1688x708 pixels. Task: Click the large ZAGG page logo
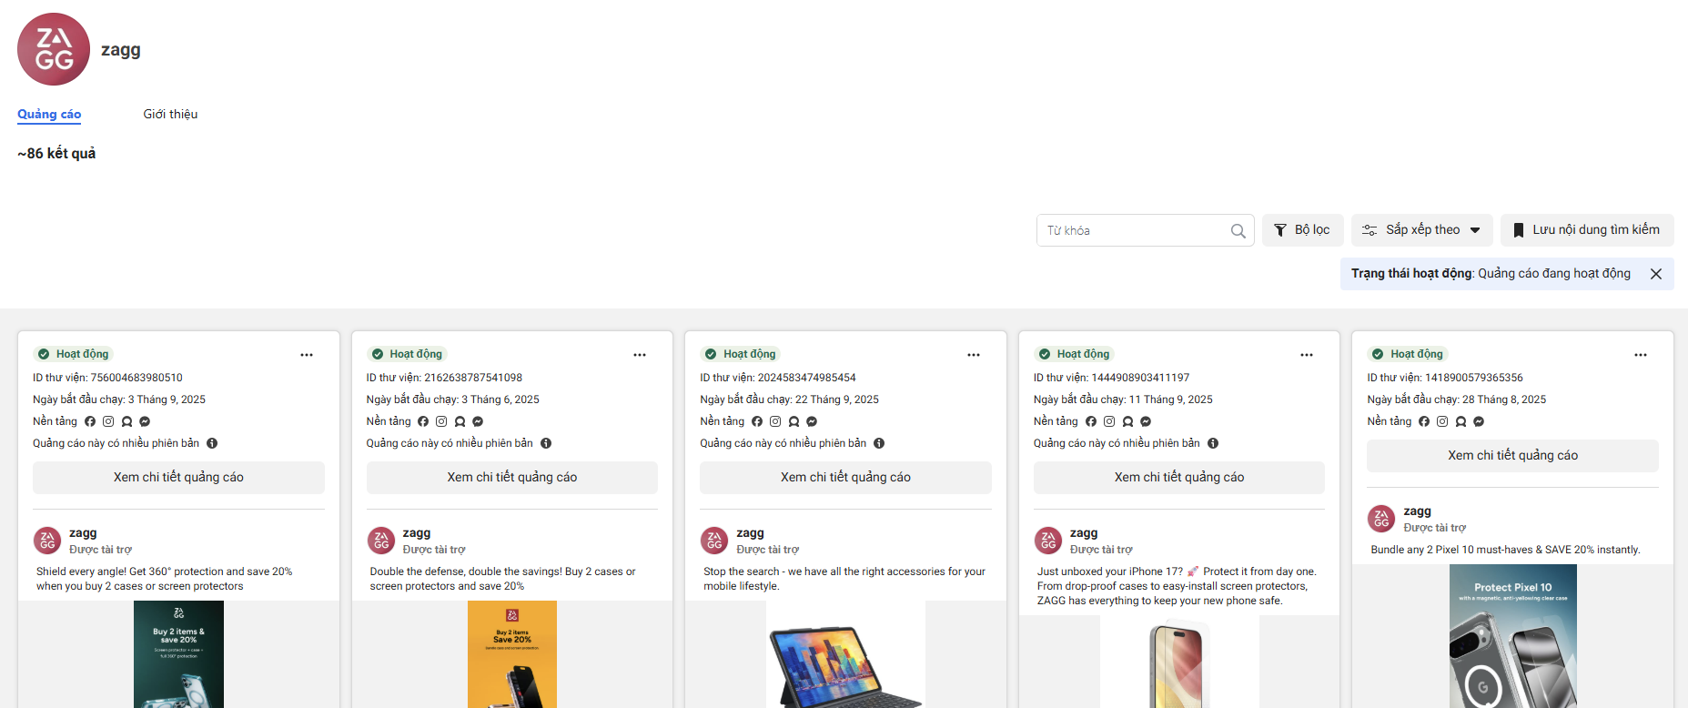(54, 49)
